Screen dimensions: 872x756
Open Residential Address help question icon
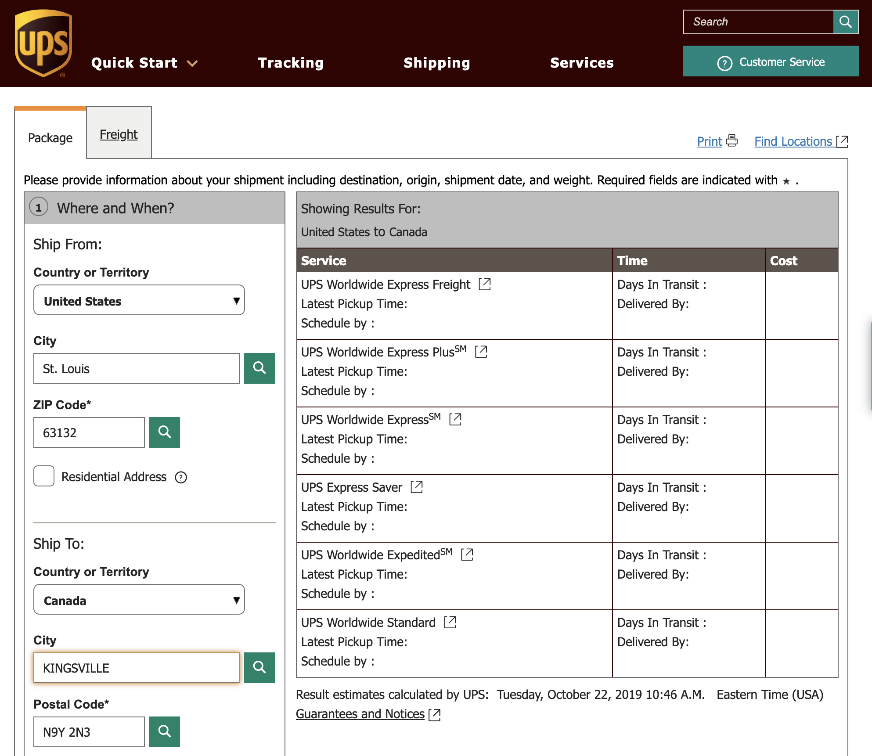point(181,477)
